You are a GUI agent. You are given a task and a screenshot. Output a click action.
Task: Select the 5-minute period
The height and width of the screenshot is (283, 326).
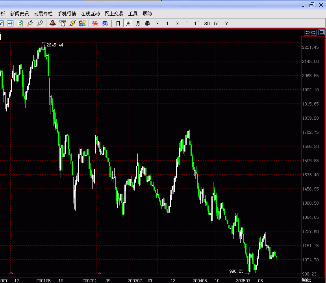point(187,24)
